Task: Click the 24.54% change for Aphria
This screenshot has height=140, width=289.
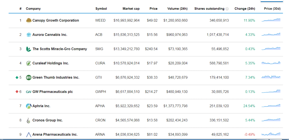Action: pyautogui.click(x=249, y=106)
